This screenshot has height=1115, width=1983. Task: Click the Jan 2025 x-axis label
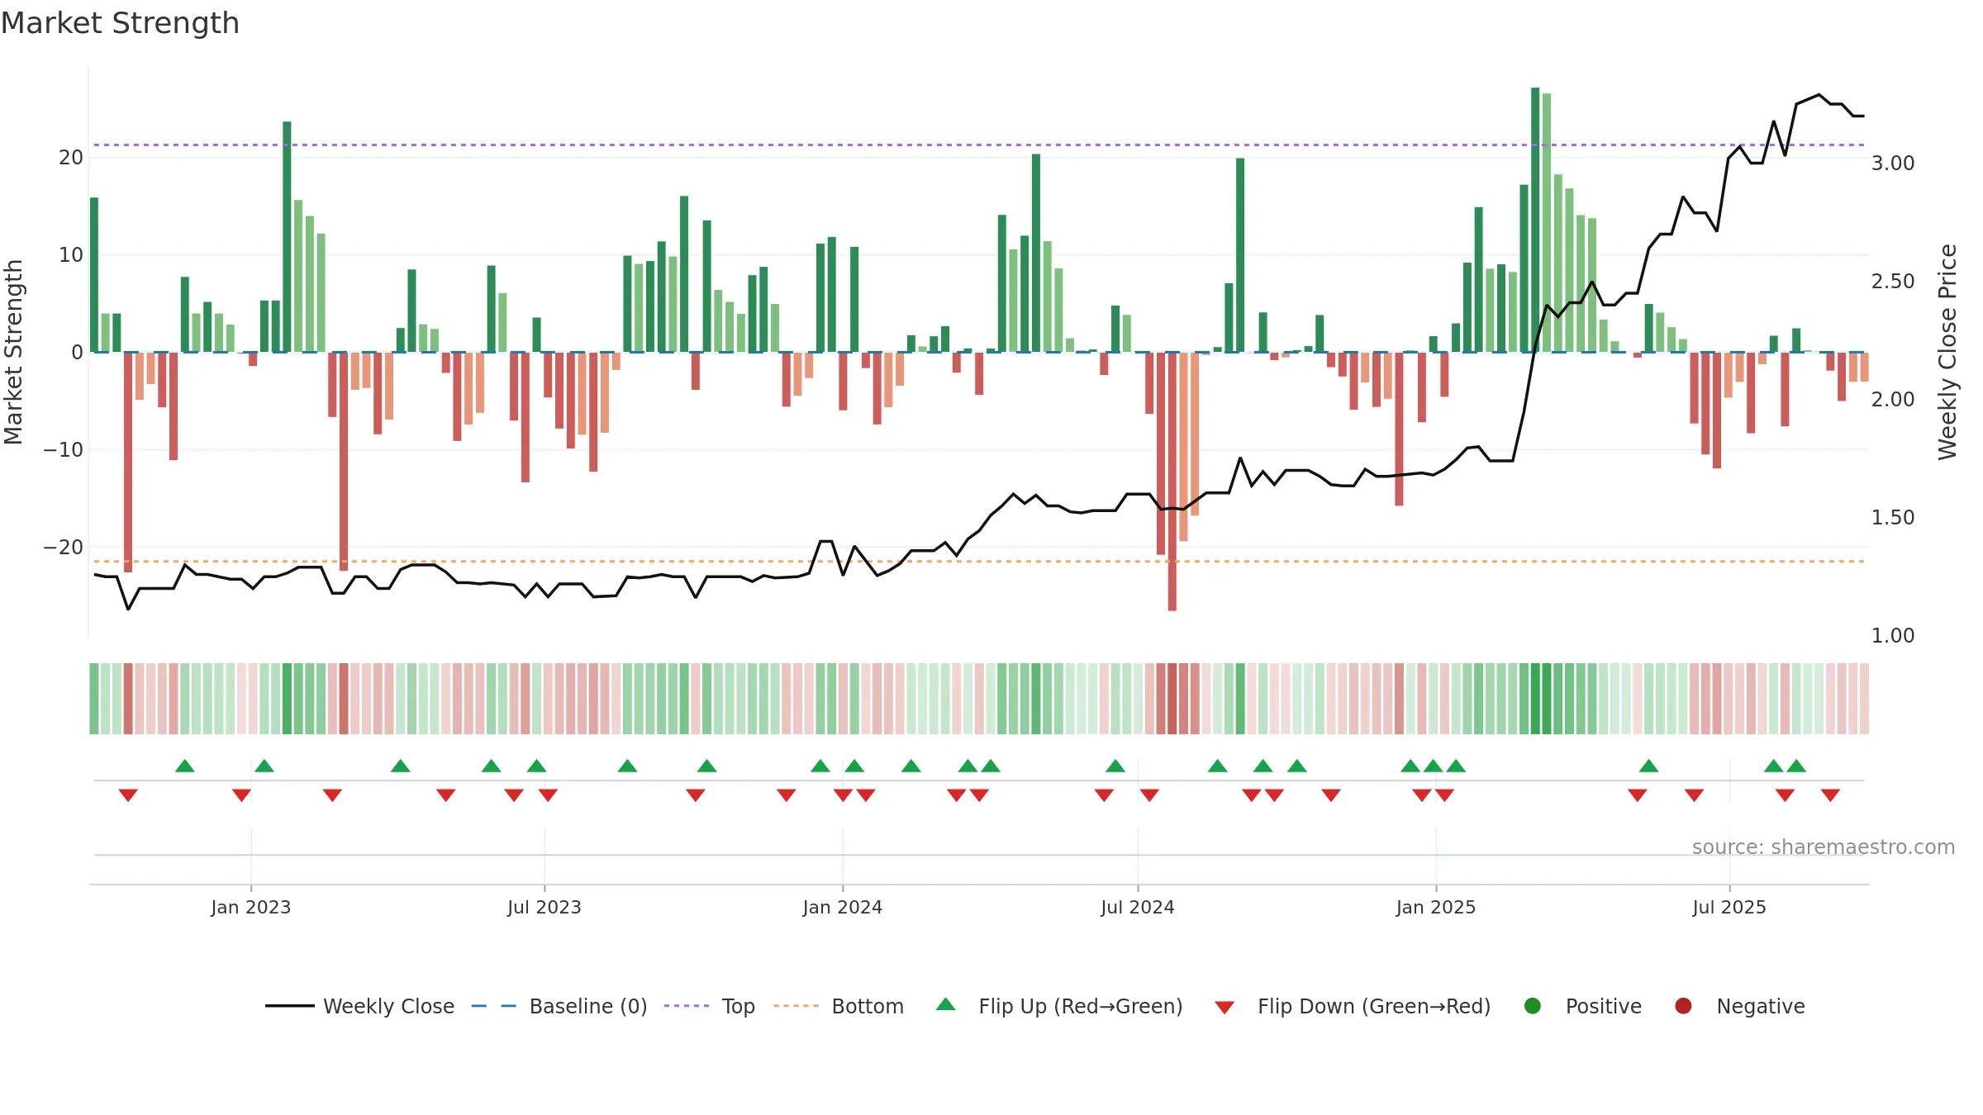pos(1436,907)
